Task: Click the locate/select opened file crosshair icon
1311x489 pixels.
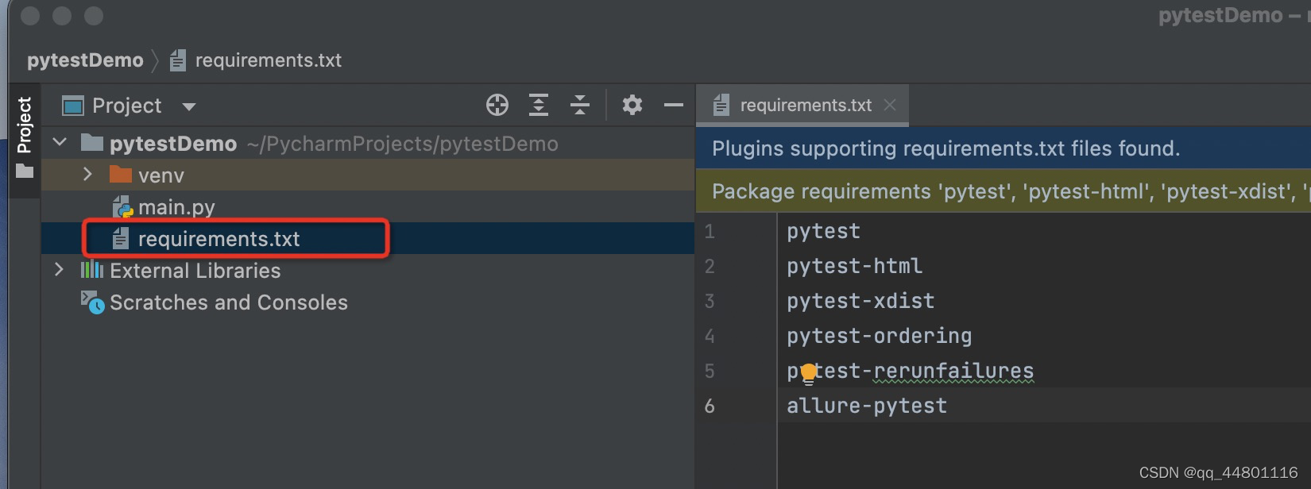Action: pos(497,105)
